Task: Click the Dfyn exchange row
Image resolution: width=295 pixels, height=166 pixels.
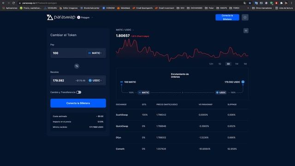Action: (182, 137)
